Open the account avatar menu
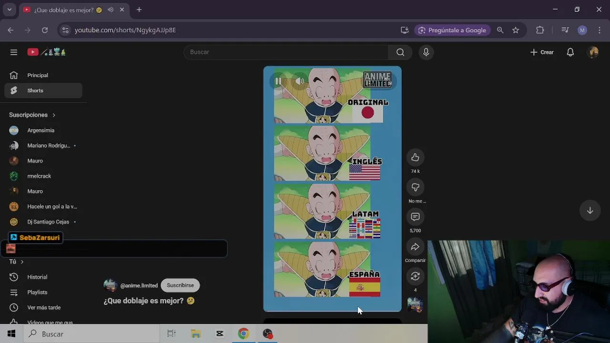Viewport: 610px width, 343px height. point(593,52)
